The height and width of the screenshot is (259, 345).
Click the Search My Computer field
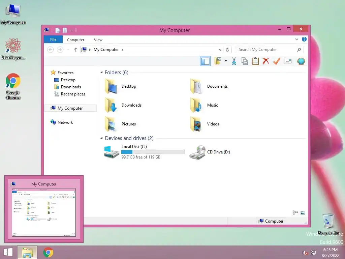(270, 50)
